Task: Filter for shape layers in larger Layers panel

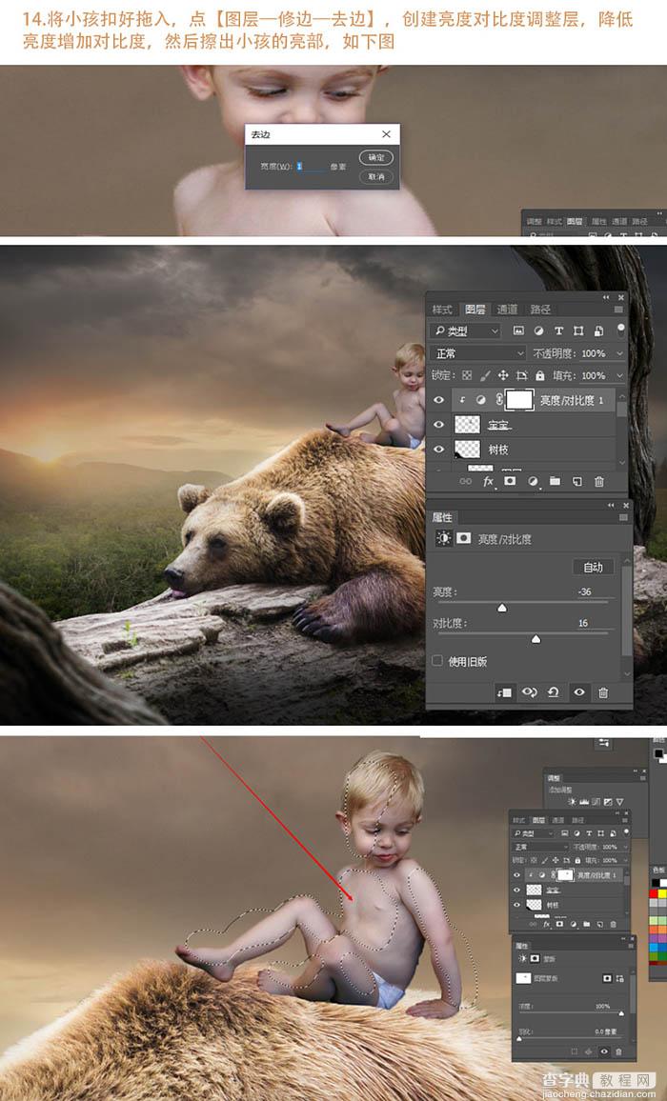Action: [578, 330]
